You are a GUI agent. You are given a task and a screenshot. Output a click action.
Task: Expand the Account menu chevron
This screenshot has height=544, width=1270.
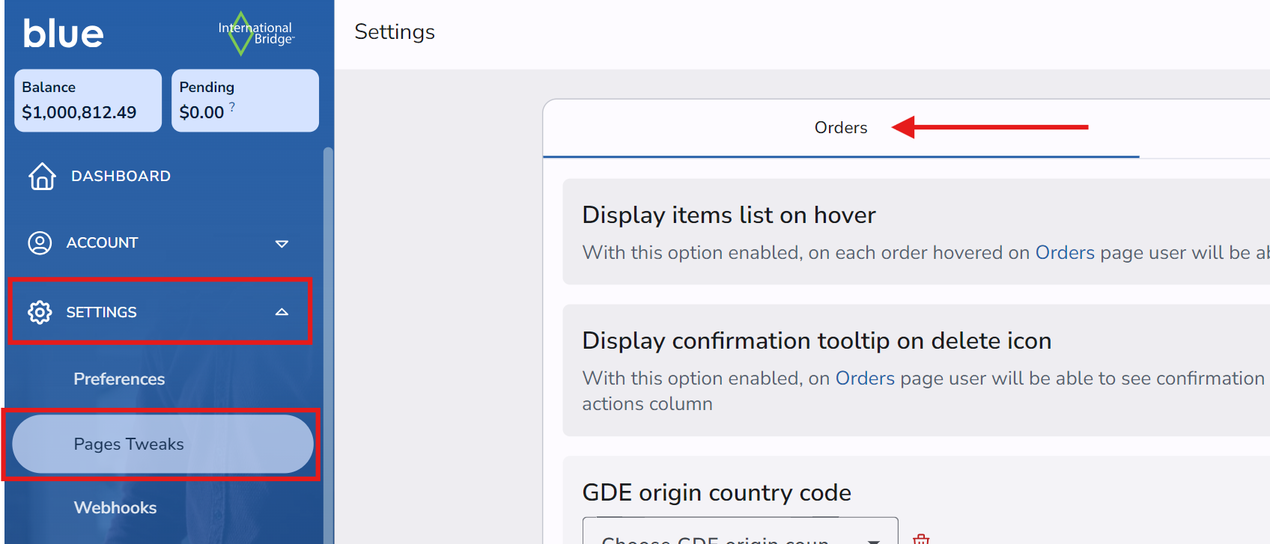pyautogui.click(x=282, y=244)
